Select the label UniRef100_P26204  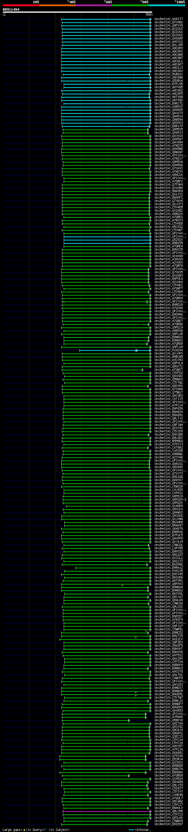point(168,350)
